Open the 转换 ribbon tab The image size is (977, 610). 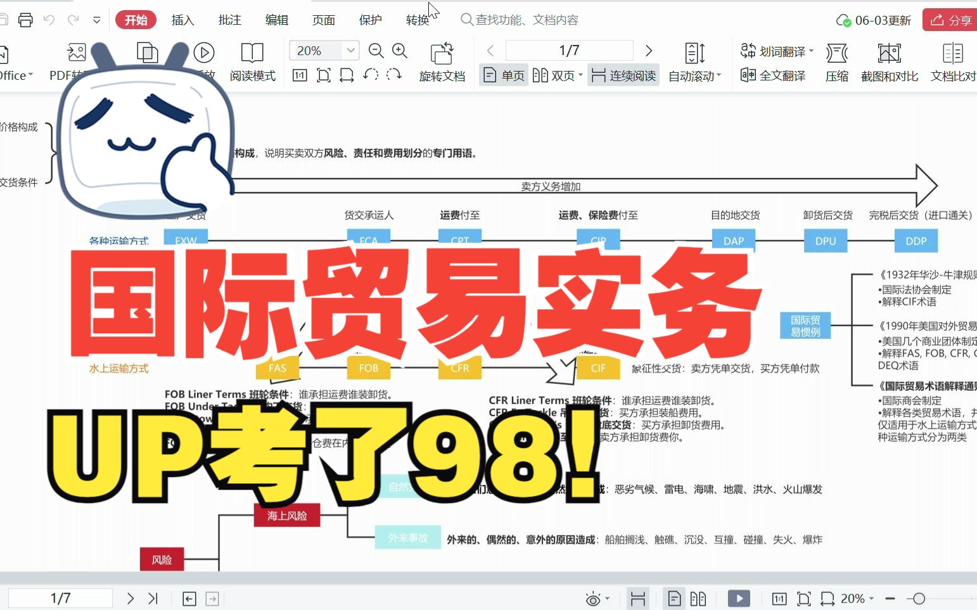coord(417,20)
